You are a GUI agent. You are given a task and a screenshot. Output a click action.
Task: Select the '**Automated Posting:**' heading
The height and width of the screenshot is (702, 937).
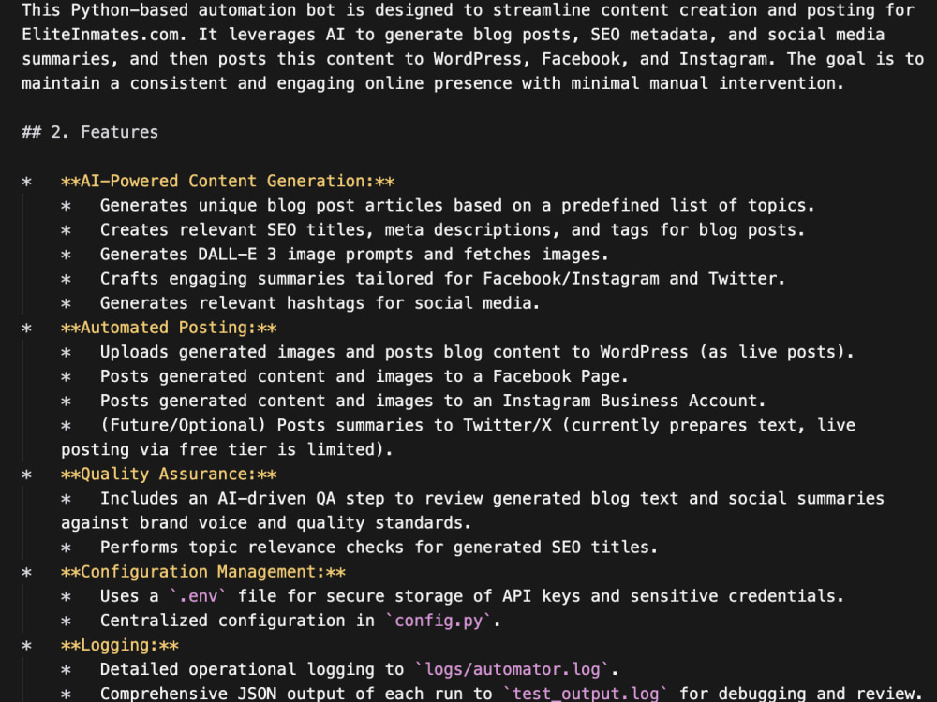pos(169,328)
